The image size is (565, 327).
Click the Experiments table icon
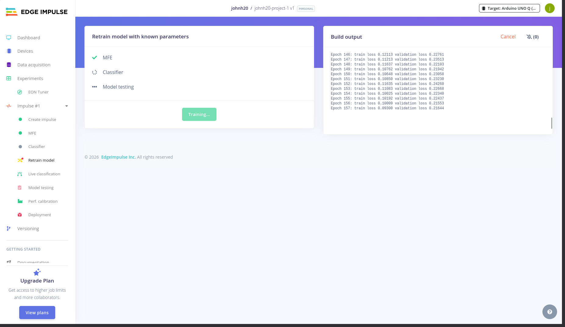[x=9, y=79]
